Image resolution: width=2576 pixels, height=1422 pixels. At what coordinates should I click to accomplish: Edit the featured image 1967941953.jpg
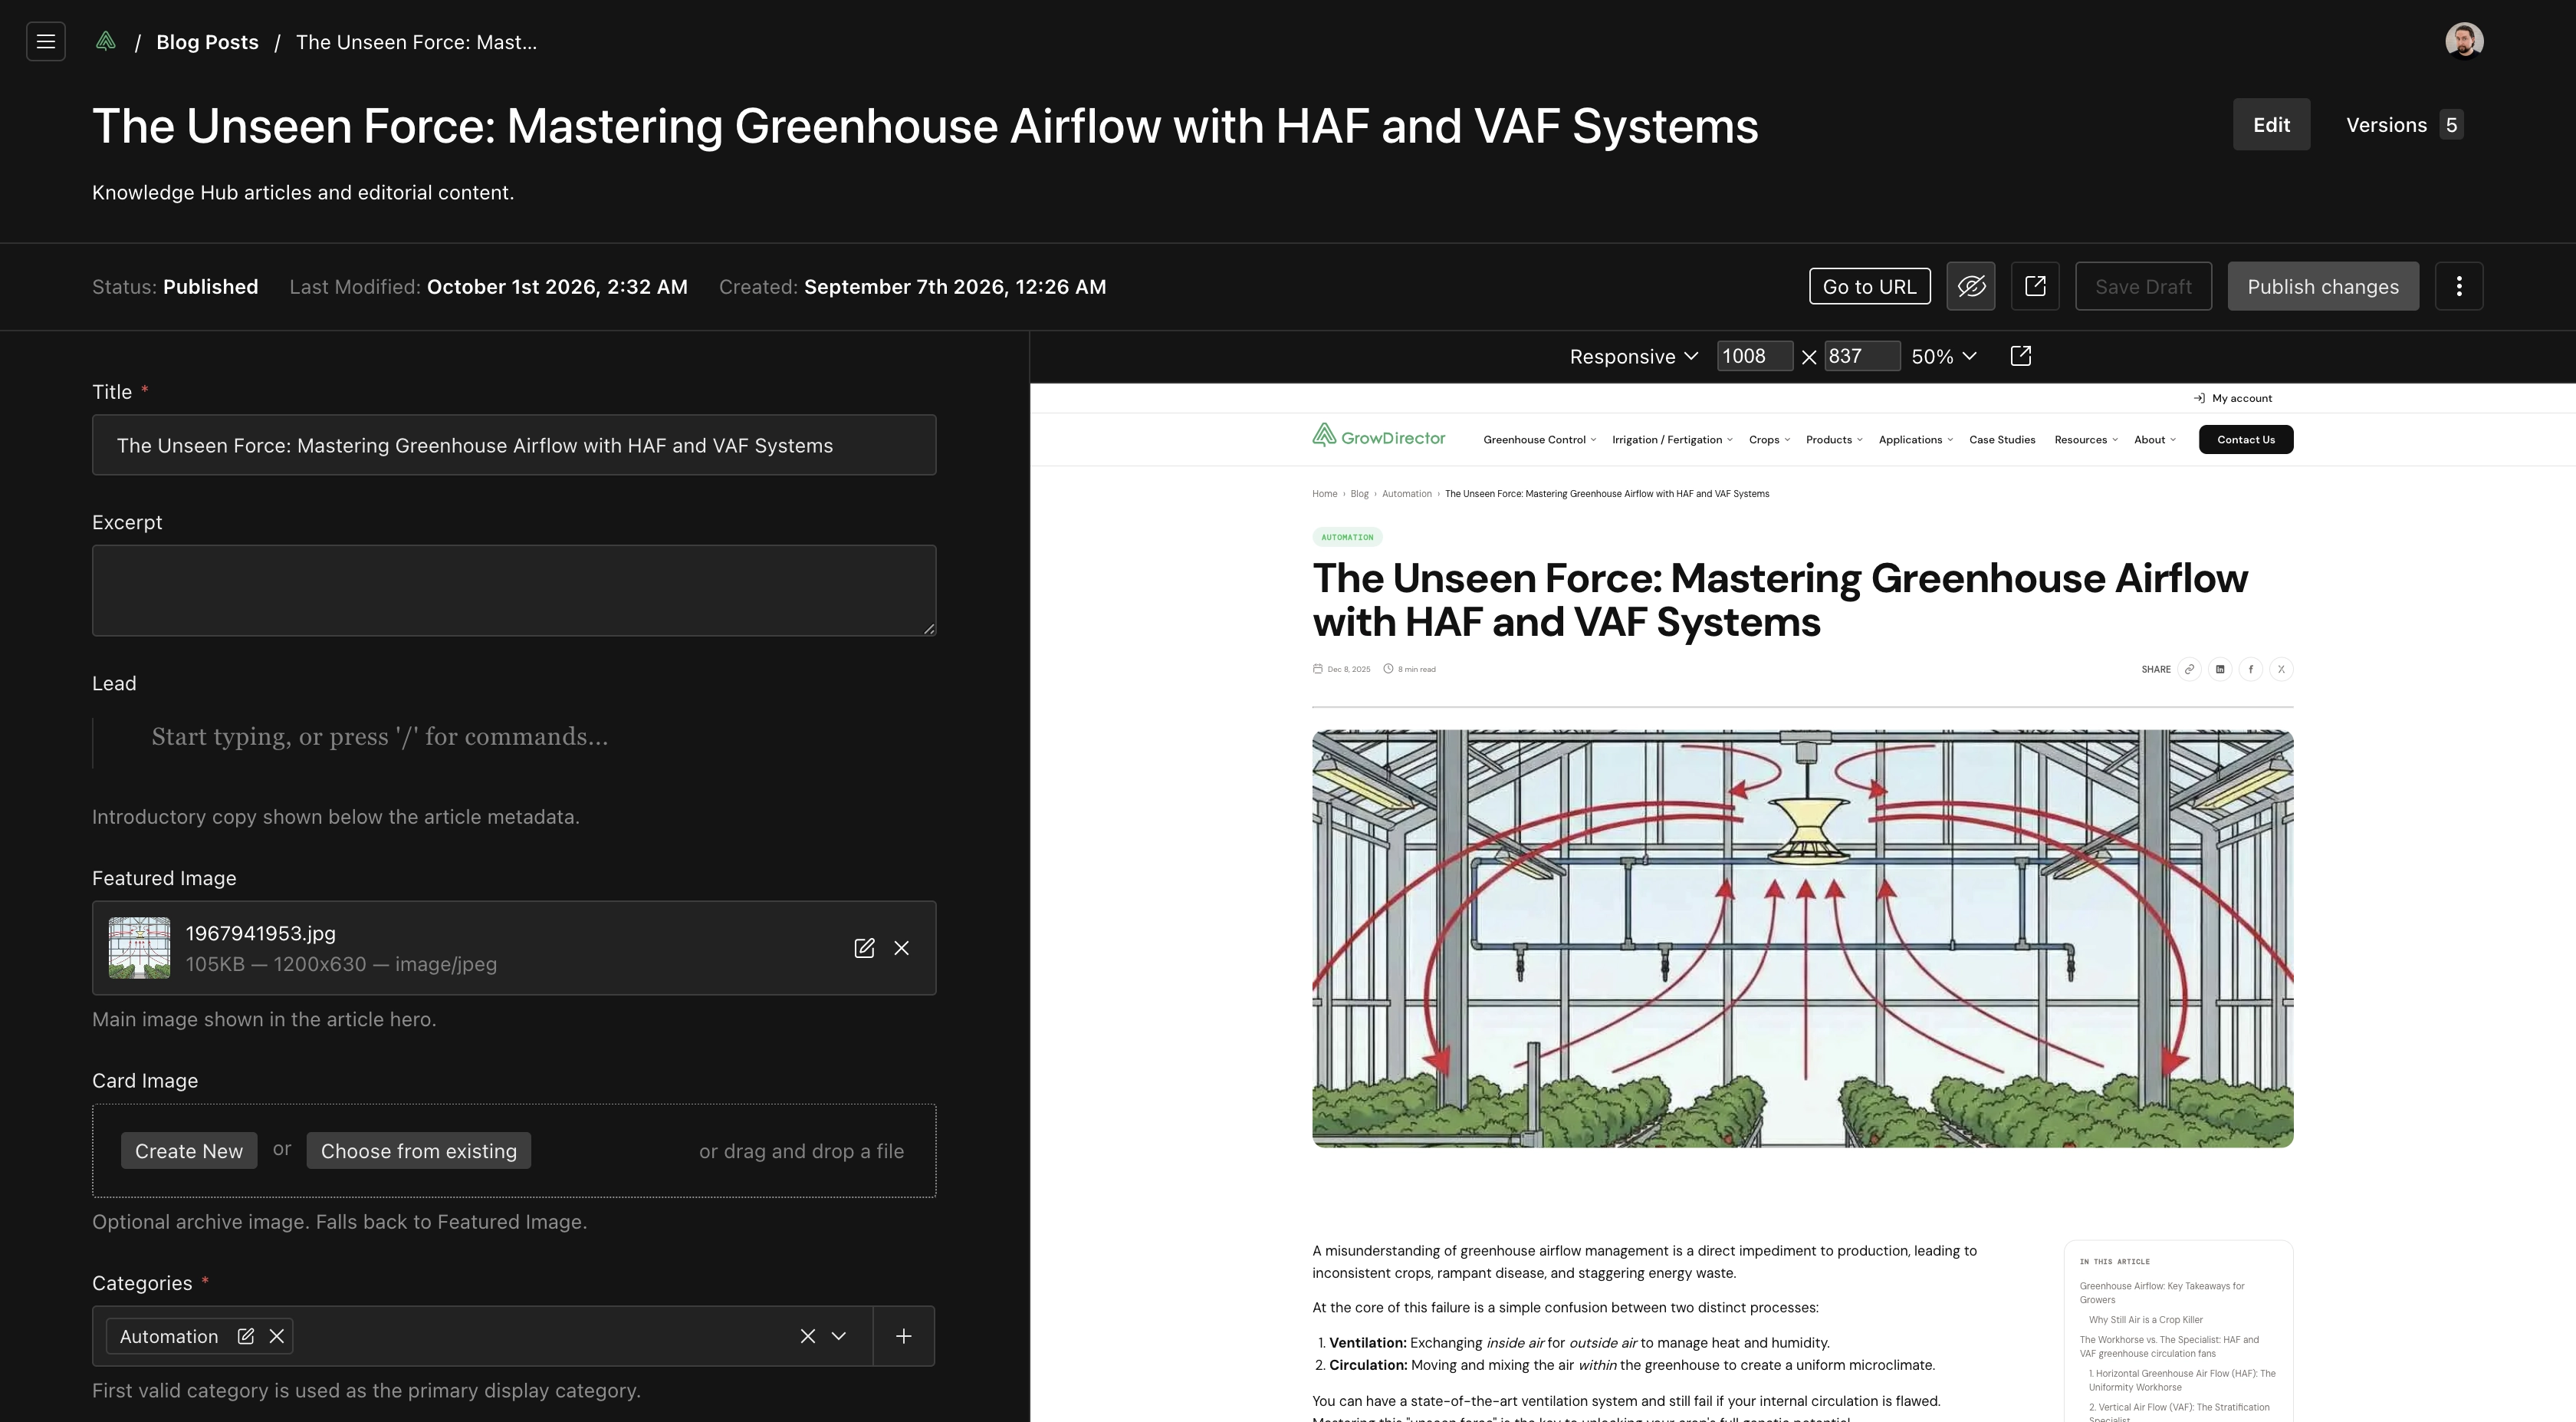pyautogui.click(x=864, y=948)
